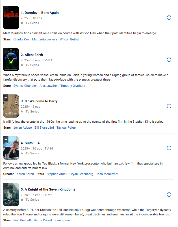
Task: Open info icon for Daredevil: Born Again
Action: coord(169,18)
